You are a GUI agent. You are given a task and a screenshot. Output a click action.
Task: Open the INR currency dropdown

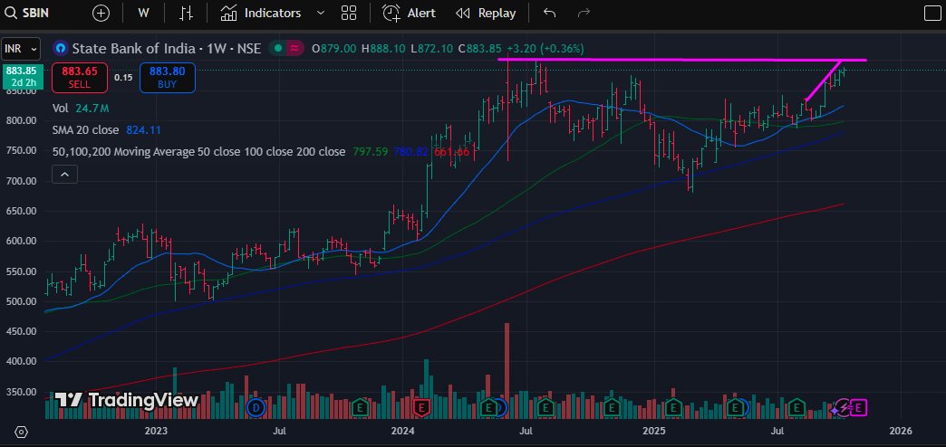[21, 48]
